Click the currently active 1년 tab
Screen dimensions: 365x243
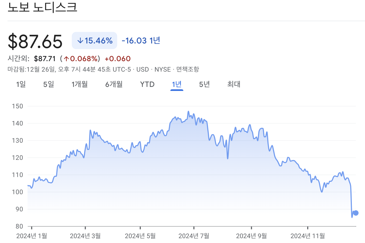click(177, 84)
